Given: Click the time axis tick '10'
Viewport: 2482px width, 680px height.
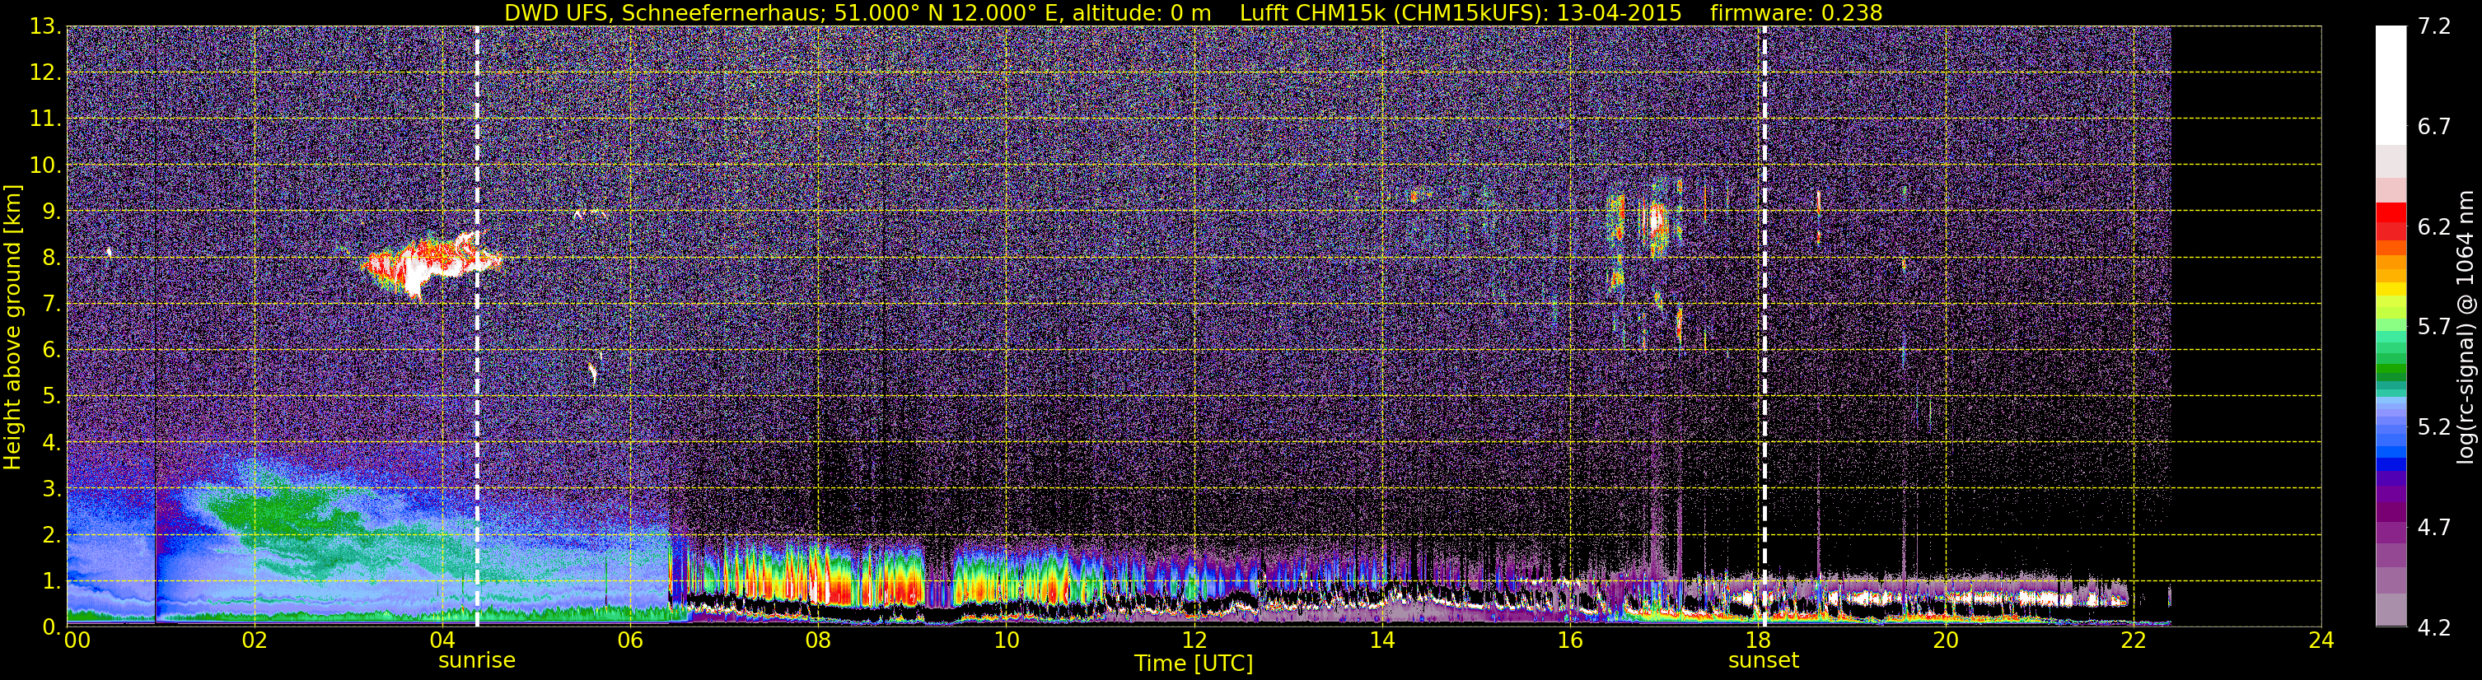Looking at the screenshot, I should coord(1006,640).
